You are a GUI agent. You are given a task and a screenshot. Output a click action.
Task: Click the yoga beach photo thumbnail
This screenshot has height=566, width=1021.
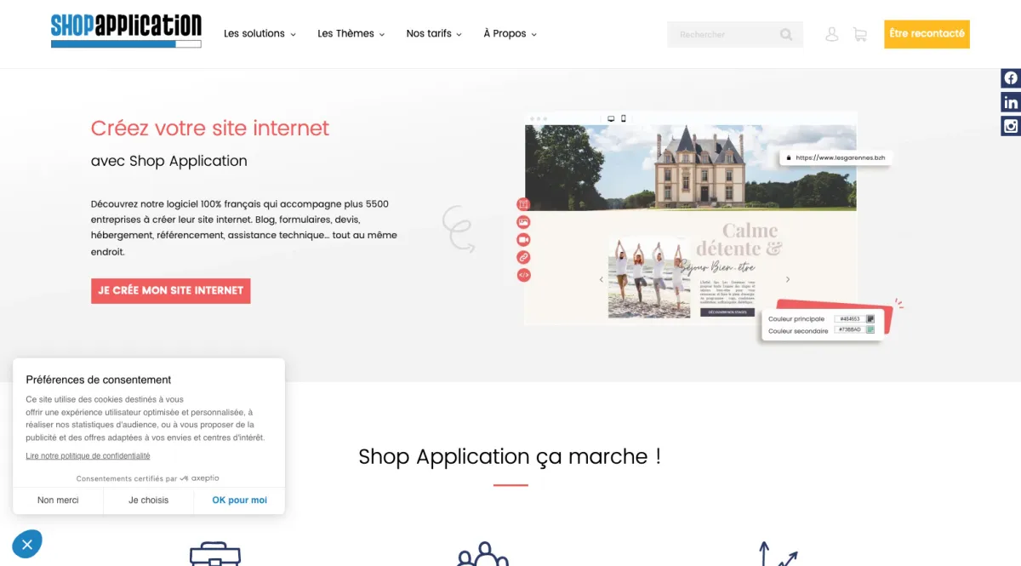click(x=649, y=278)
